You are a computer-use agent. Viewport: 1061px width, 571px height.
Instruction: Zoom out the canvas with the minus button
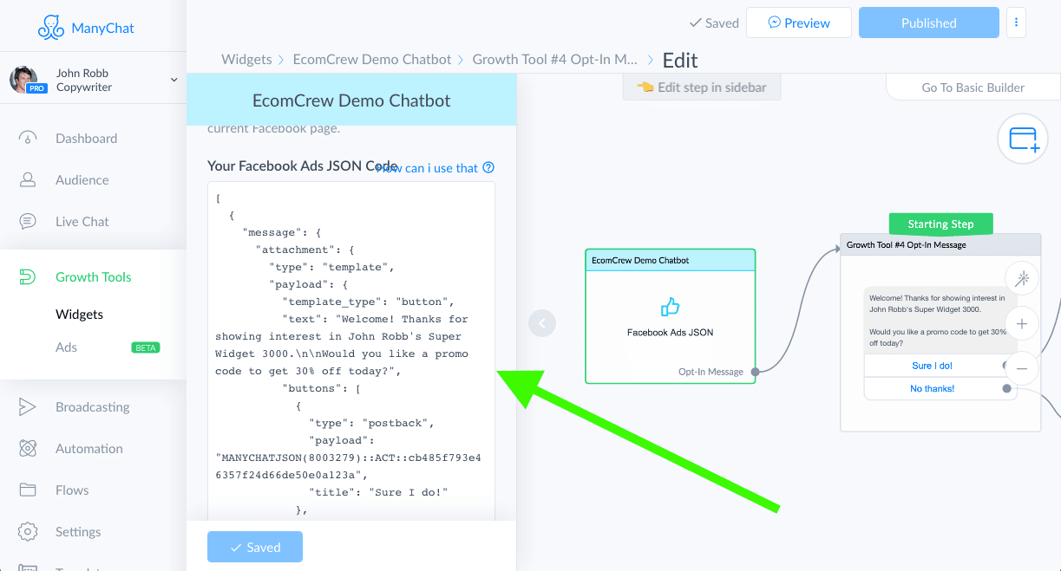pos(1022,367)
